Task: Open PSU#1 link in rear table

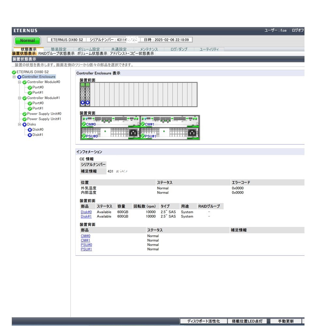Action: click(86, 249)
